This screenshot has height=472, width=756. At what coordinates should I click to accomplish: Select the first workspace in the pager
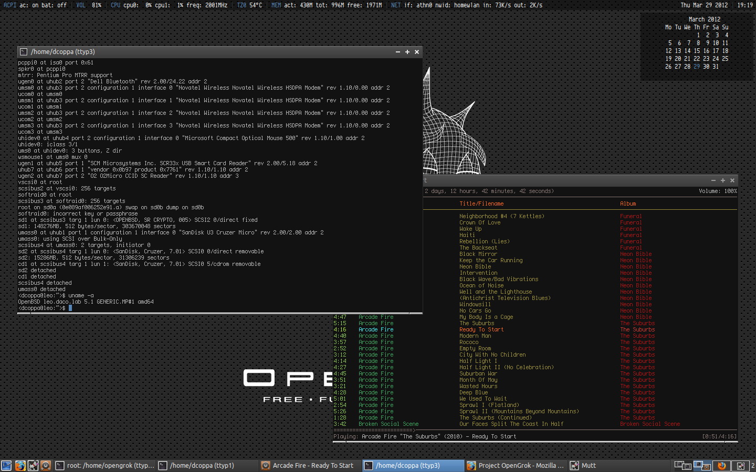click(x=682, y=465)
